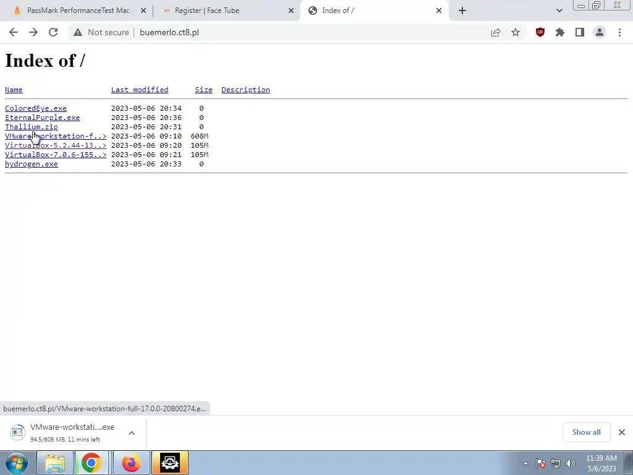Click the 2023-05-06 09:21 date
This screenshot has height=475, width=633.
coord(146,155)
